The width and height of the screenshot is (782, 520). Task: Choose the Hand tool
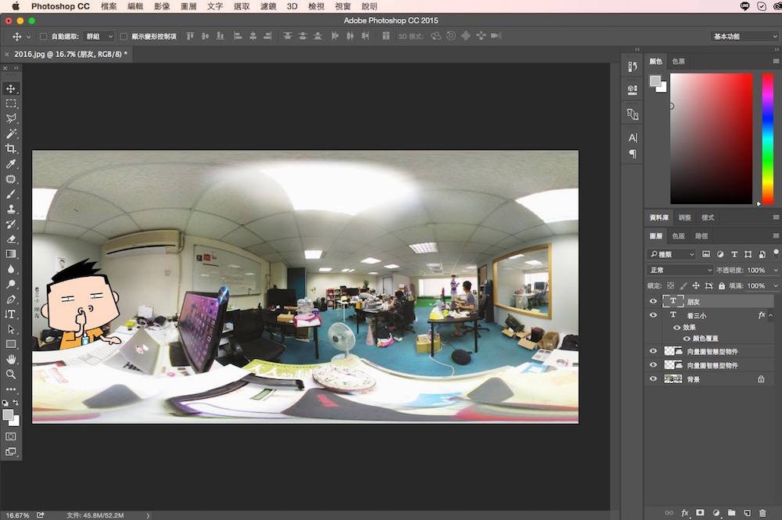click(11, 359)
